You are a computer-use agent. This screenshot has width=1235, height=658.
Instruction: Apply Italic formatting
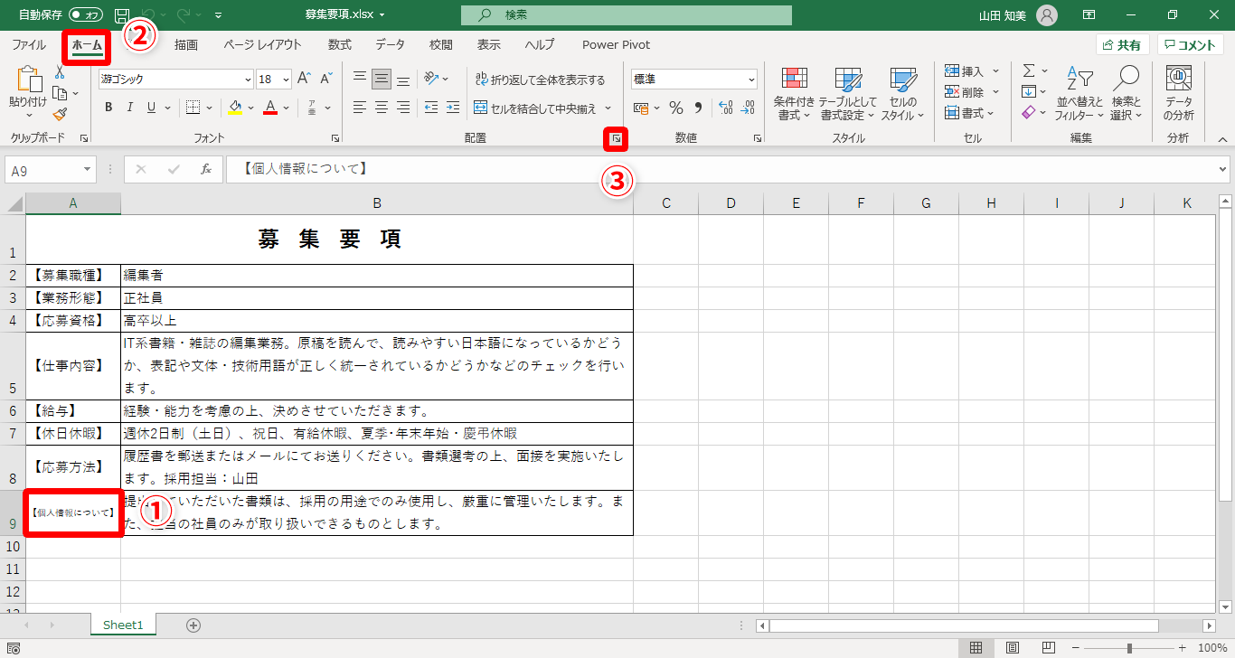tap(130, 108)
